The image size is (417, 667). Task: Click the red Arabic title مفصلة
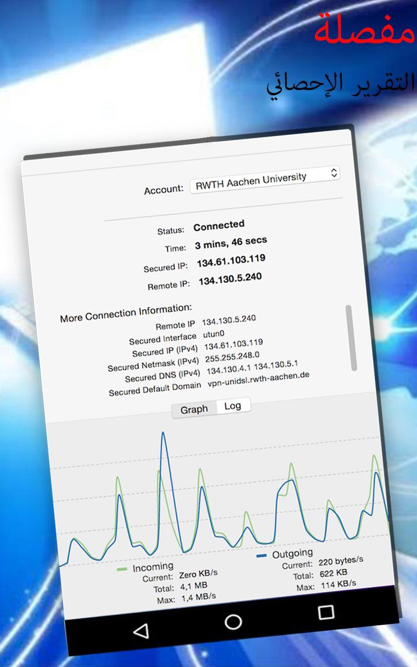coord(365,30)
